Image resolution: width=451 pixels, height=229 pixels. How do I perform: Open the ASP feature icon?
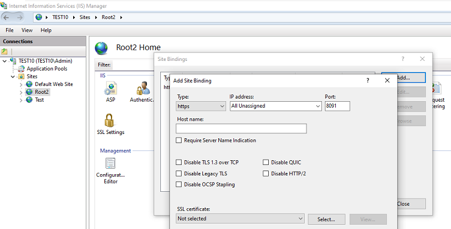coord(111,88)
